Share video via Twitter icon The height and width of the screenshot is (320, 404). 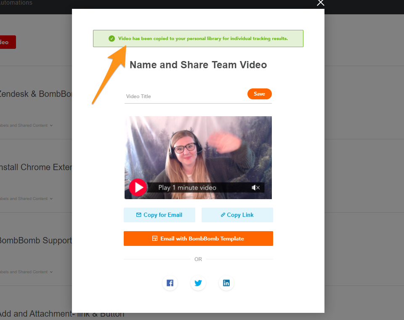[x=198, y=283]
